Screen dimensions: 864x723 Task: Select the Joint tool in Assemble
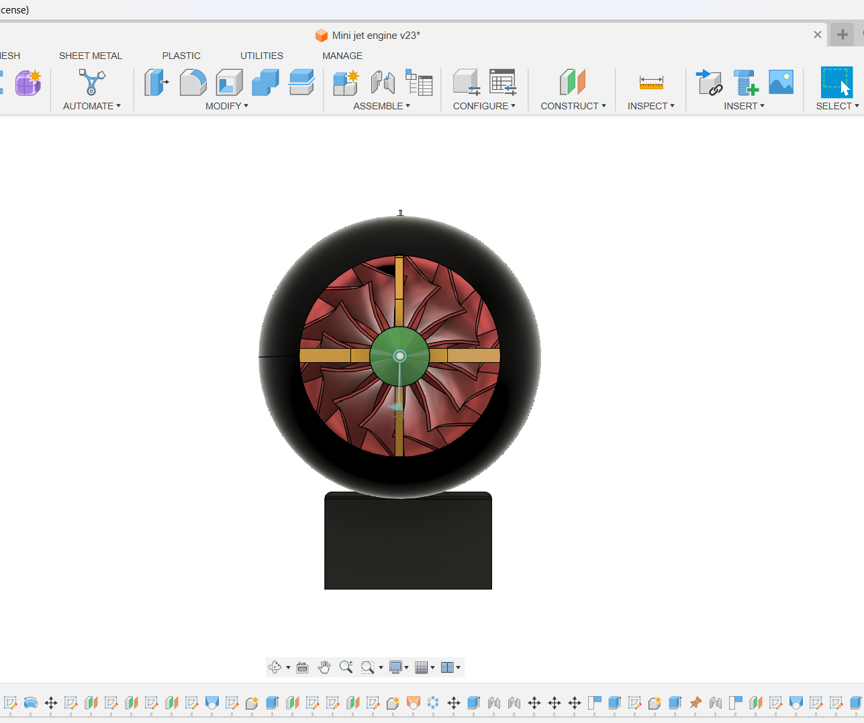tap(383, 82)
